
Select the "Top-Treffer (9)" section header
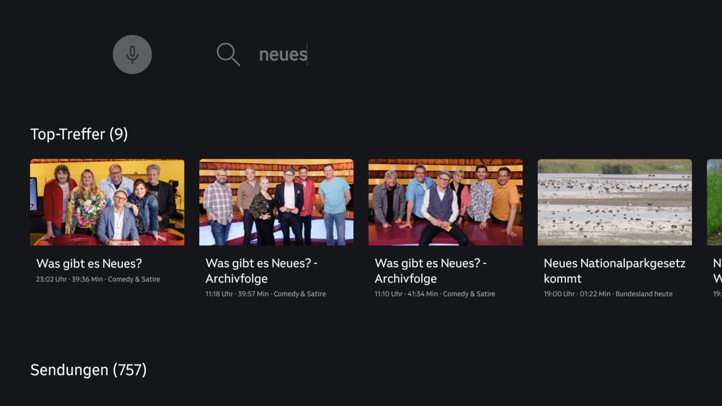point(79,134)
